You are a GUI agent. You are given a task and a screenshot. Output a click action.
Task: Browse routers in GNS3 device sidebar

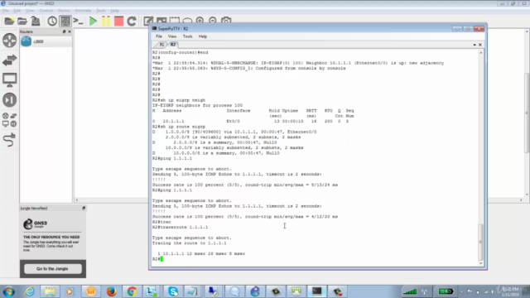coord(9,41)
